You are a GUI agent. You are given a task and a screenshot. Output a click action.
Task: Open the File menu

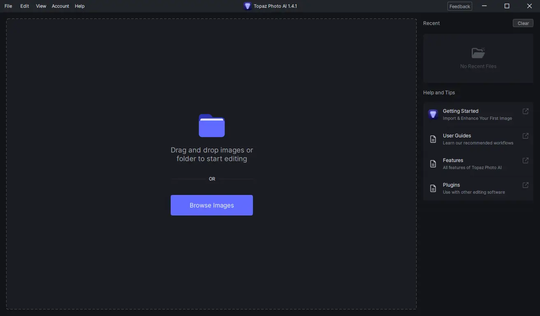coord(8,6)
